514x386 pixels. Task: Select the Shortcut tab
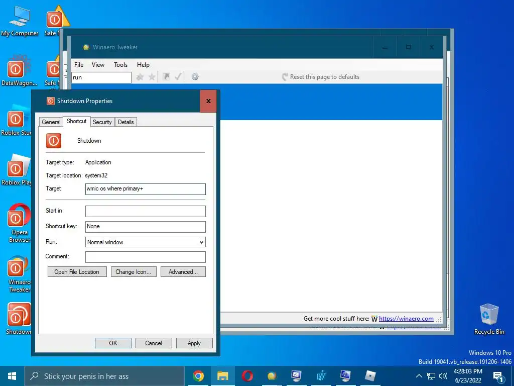[x=77, y=121]
